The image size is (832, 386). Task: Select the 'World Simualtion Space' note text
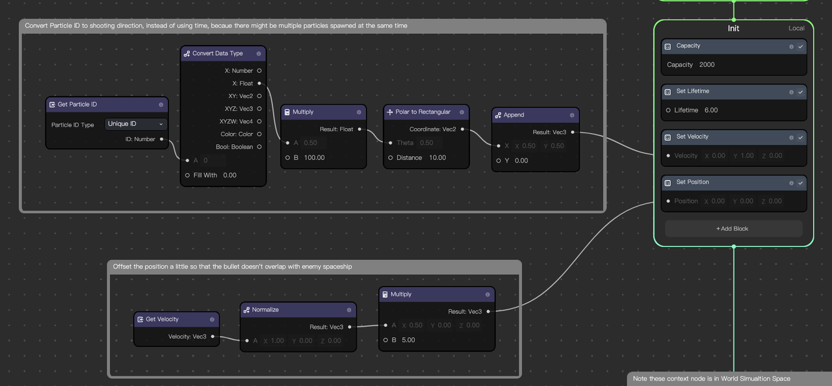(712, 379)
